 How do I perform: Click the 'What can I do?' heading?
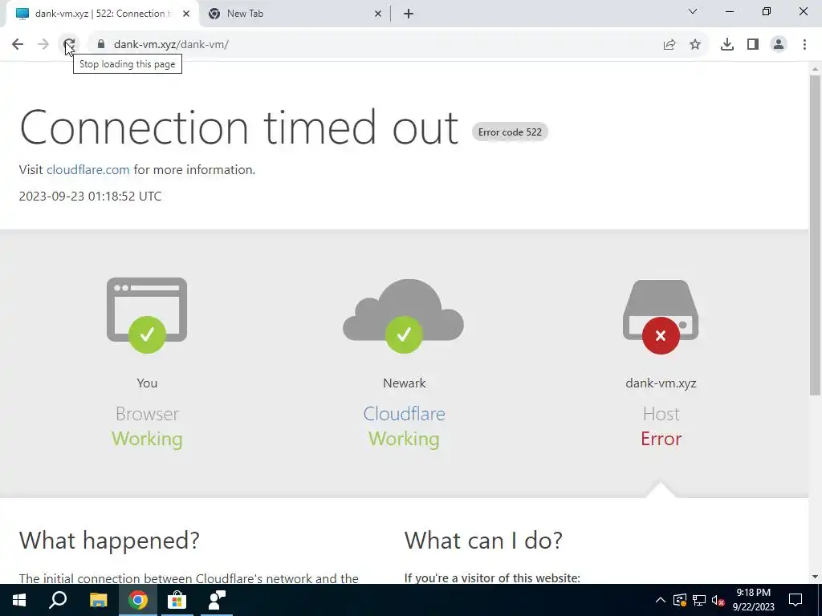click(x=483, y=540)
